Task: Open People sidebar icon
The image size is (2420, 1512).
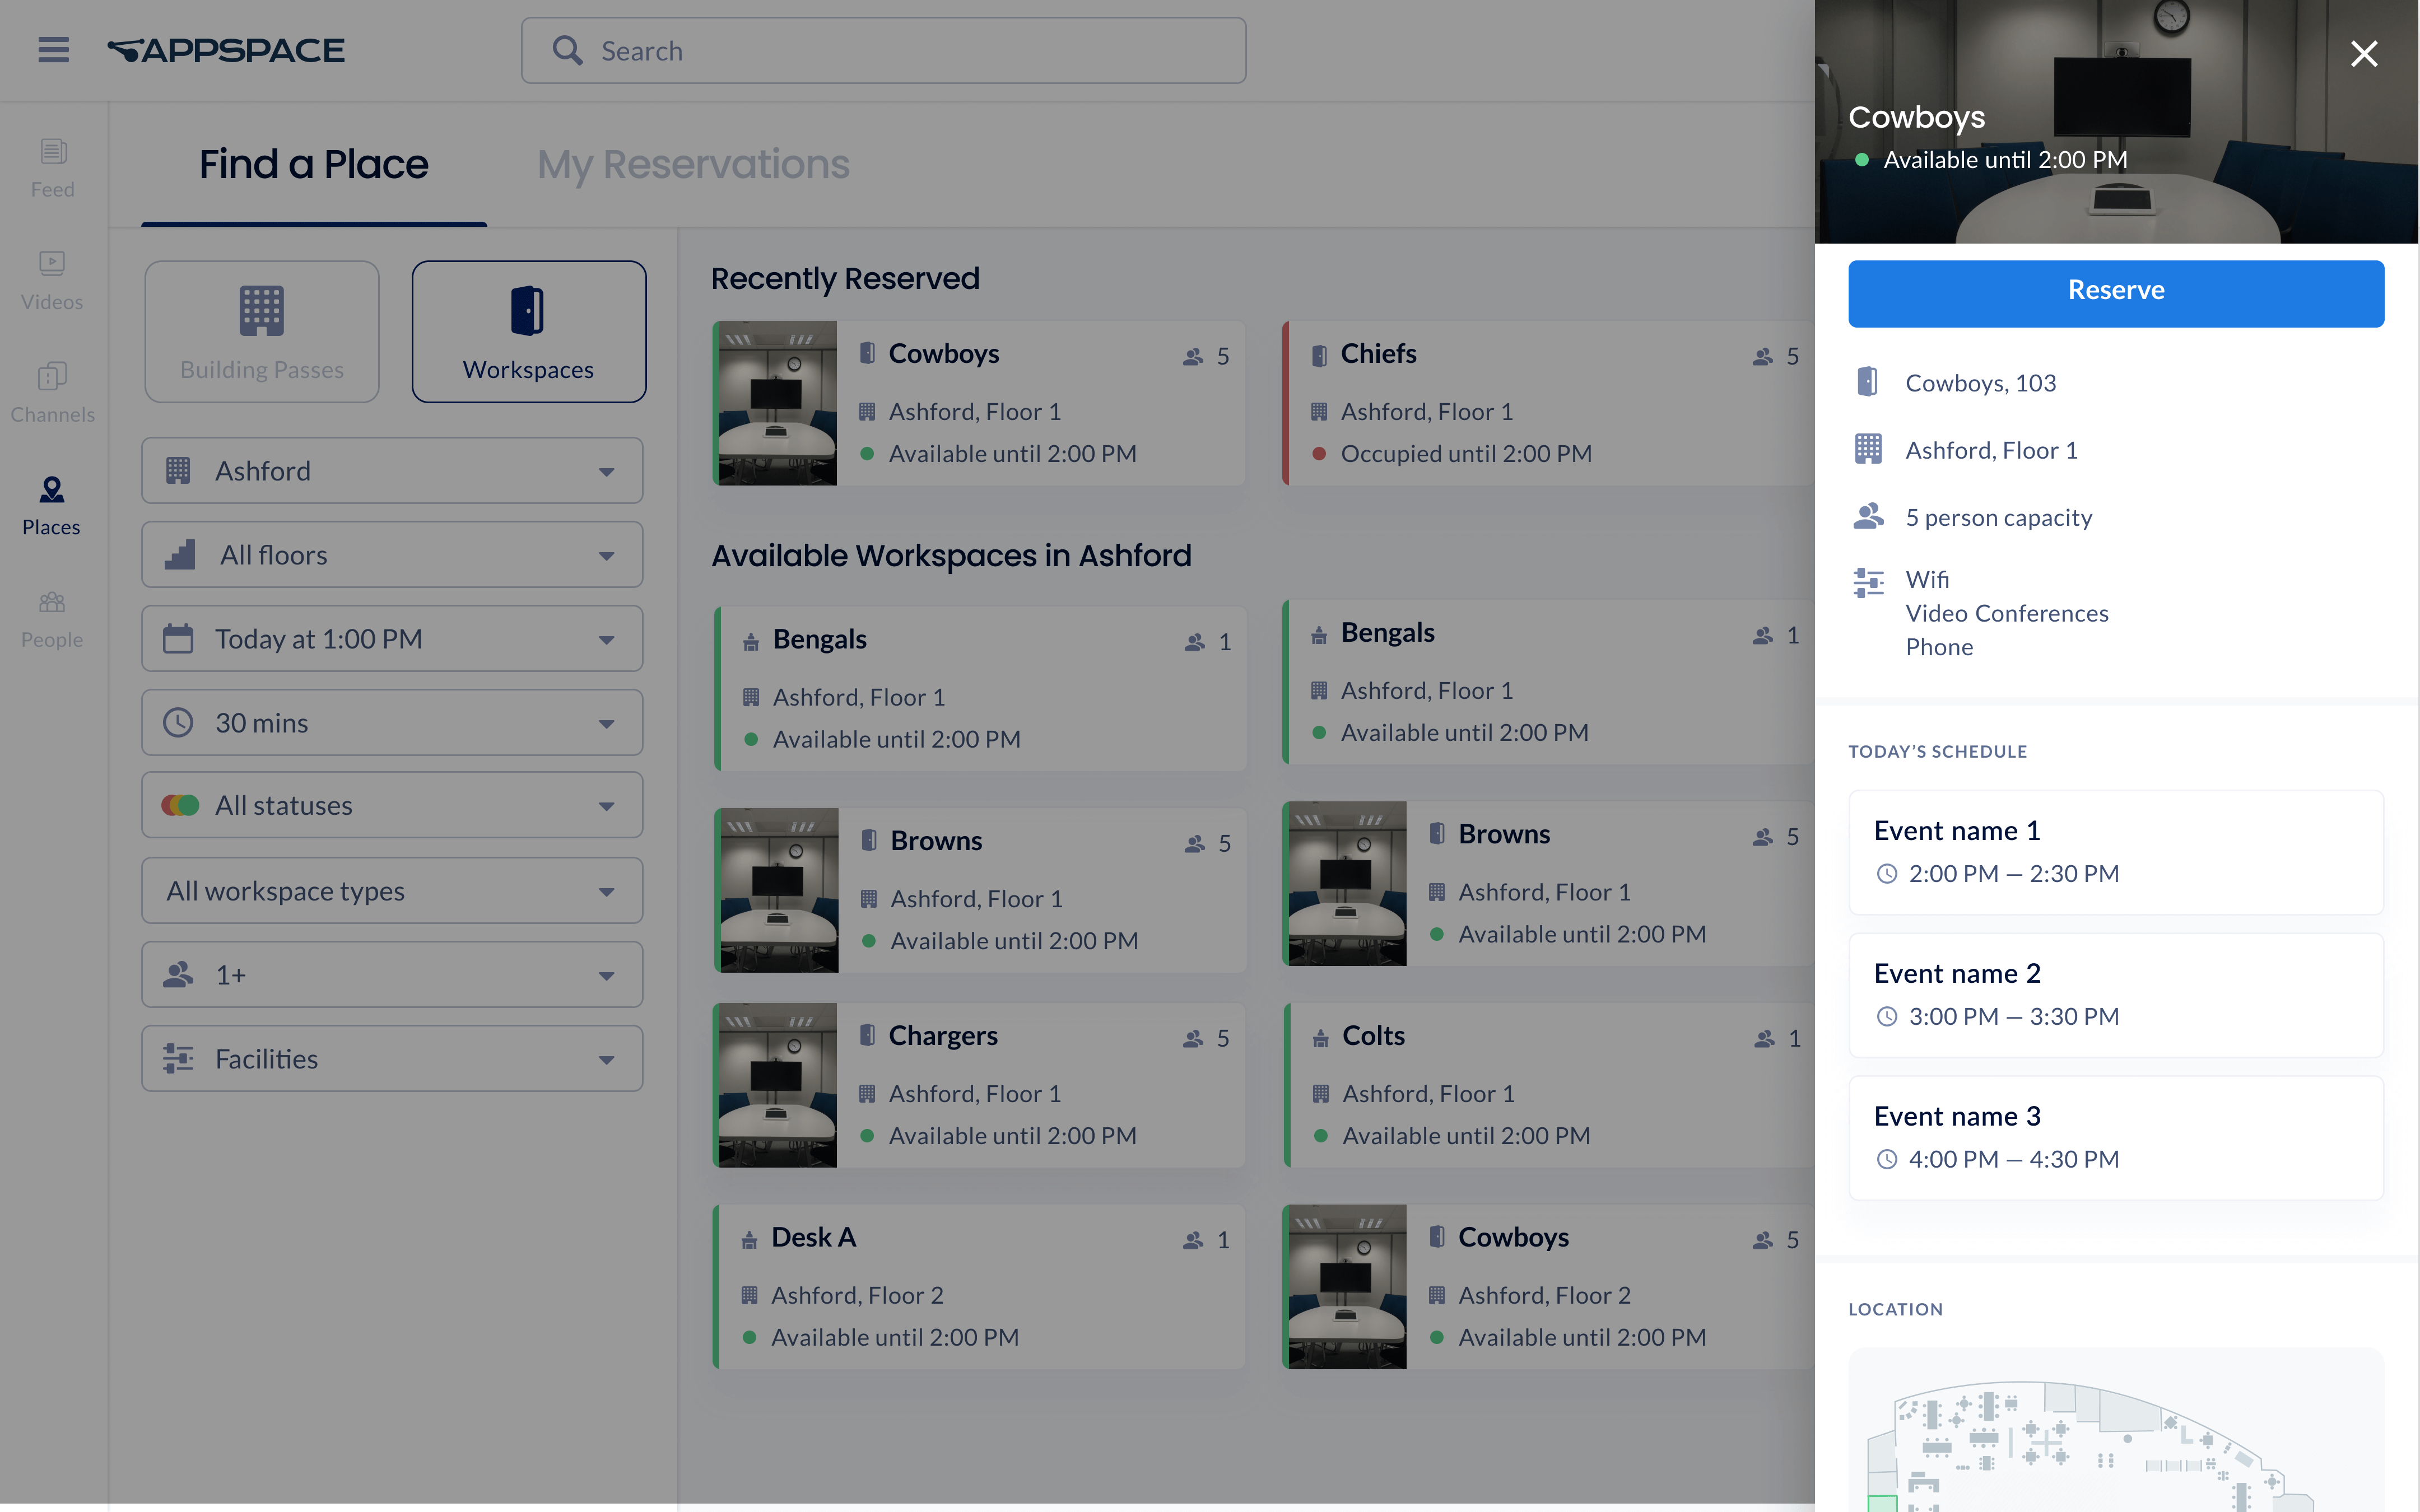Action: 52,618
